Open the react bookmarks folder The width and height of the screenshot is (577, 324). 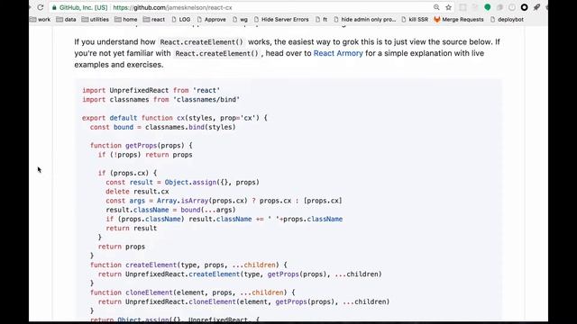pos(154,20)
